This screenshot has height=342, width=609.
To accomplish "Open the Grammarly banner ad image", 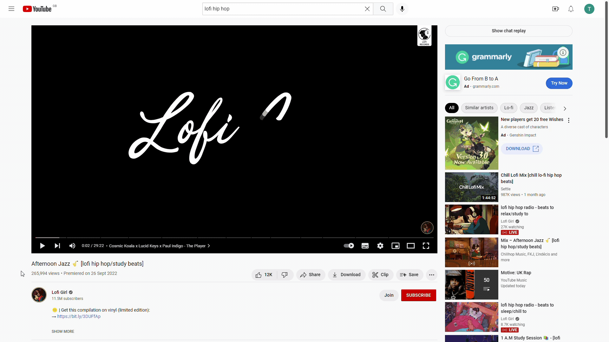I will click(x=508, y=57).
